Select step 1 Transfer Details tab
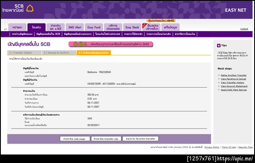Image resolution: width=255 pixels, height=163 pixels. [x=24, y=53]
